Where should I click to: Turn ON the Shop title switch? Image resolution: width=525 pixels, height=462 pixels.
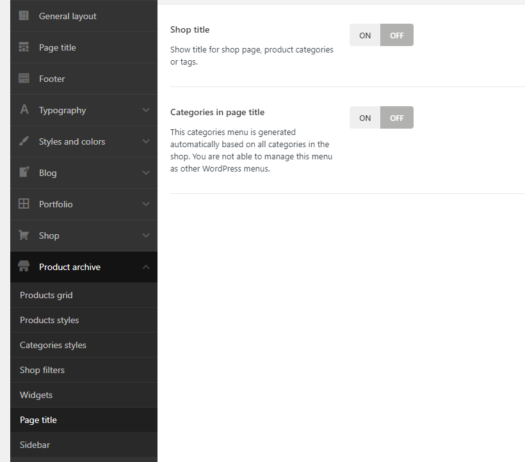pyautogui.click(x=365, y=35)
